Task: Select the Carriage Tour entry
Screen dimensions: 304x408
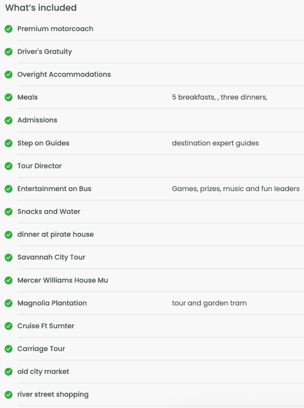Action: 41,349
